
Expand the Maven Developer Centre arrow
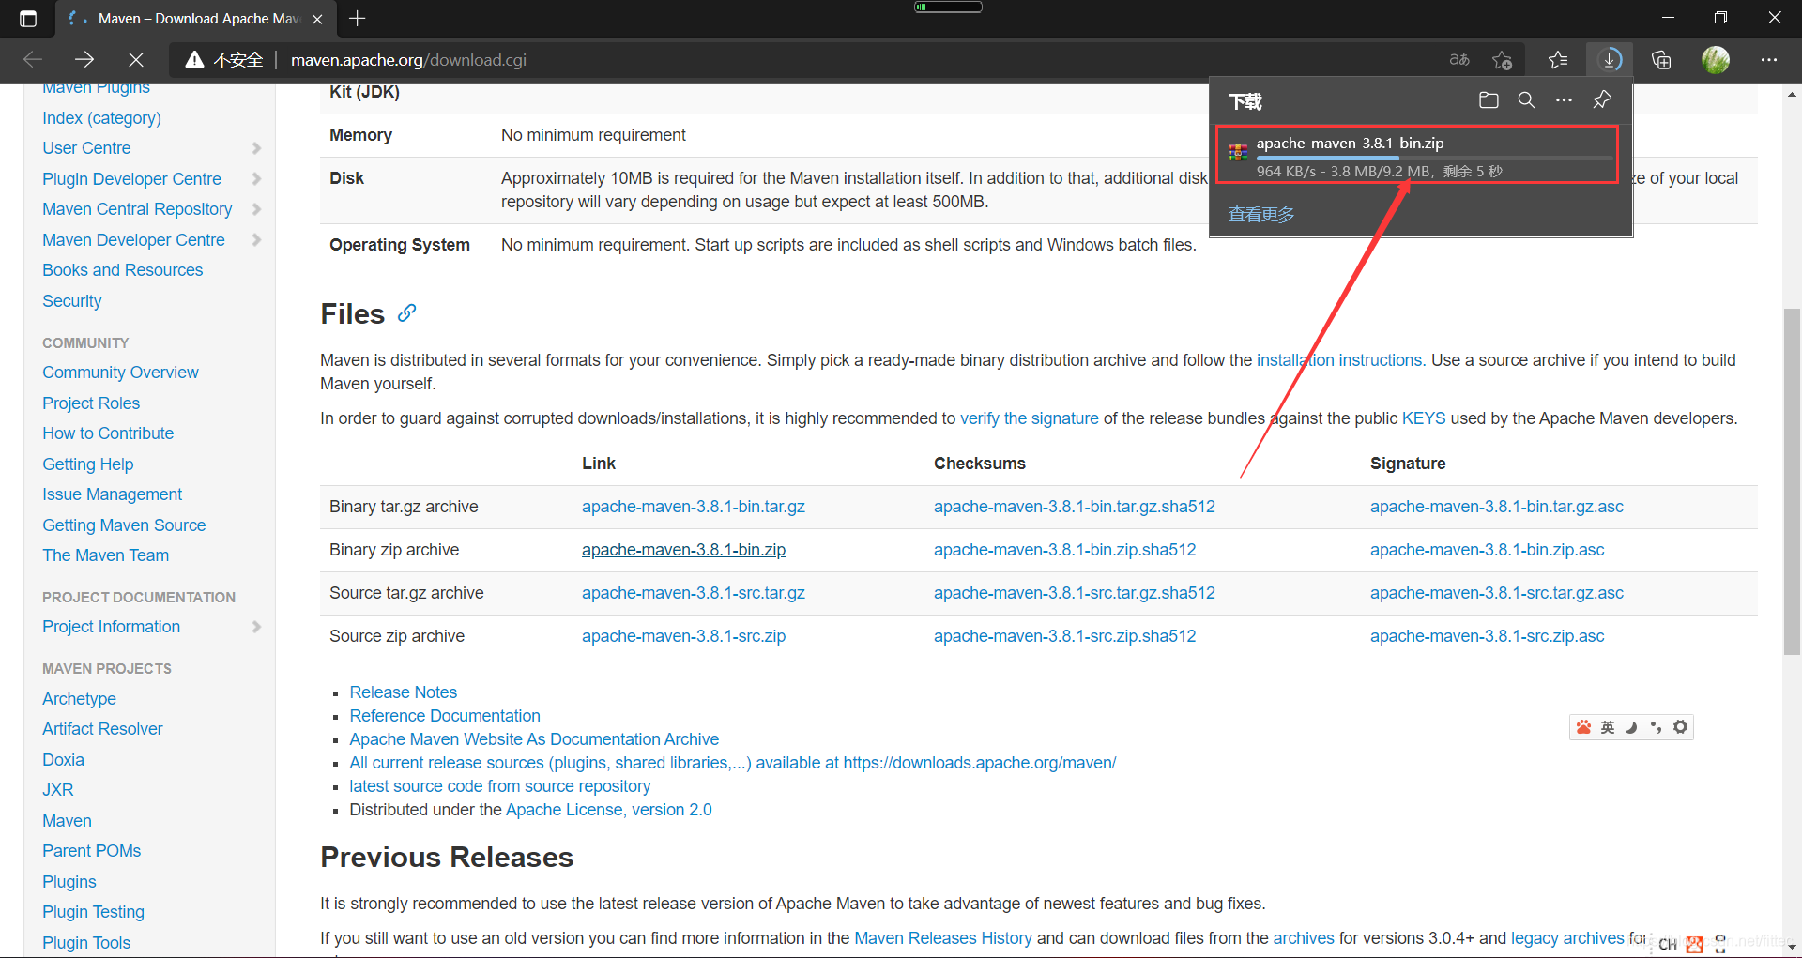(x=257, y=239)
